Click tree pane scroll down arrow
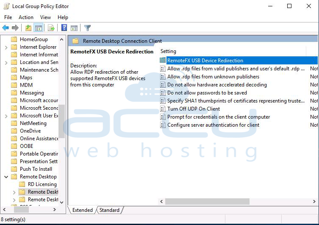The height and width of the screenshot is (225, 319). click(x=62, y=202)
